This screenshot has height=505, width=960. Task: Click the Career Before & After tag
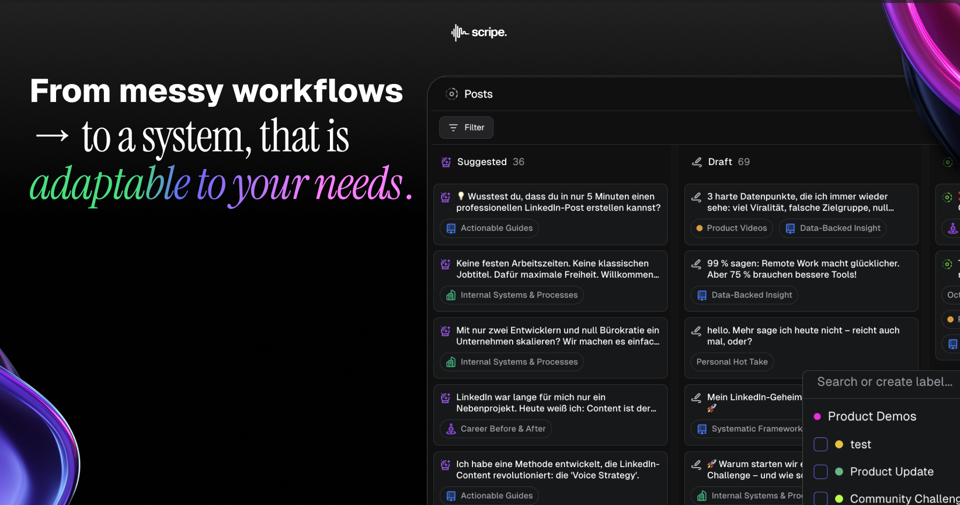[496, 429]
